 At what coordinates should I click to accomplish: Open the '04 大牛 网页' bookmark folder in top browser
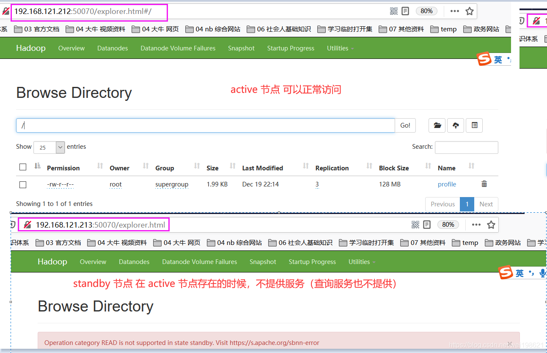pyautogui.click(x=155, y=29)
